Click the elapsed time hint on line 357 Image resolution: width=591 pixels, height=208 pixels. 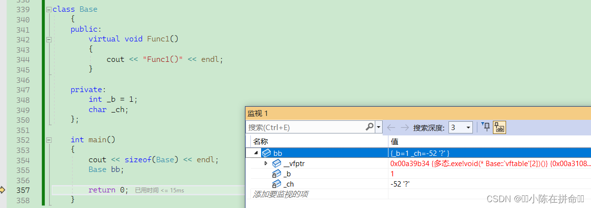160,190
